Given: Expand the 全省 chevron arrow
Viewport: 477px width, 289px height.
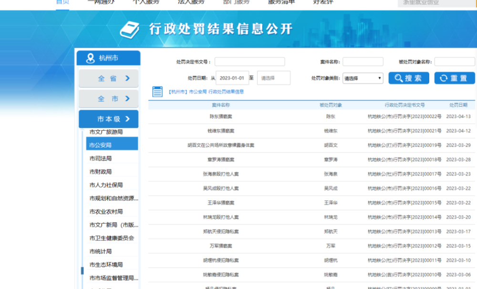Looking at the screenshot, I should (x=127, y=79).
